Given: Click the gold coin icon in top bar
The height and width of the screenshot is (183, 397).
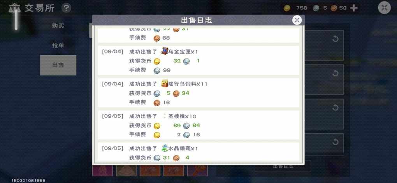Looking at the screenshot, I should pos(287,8).
